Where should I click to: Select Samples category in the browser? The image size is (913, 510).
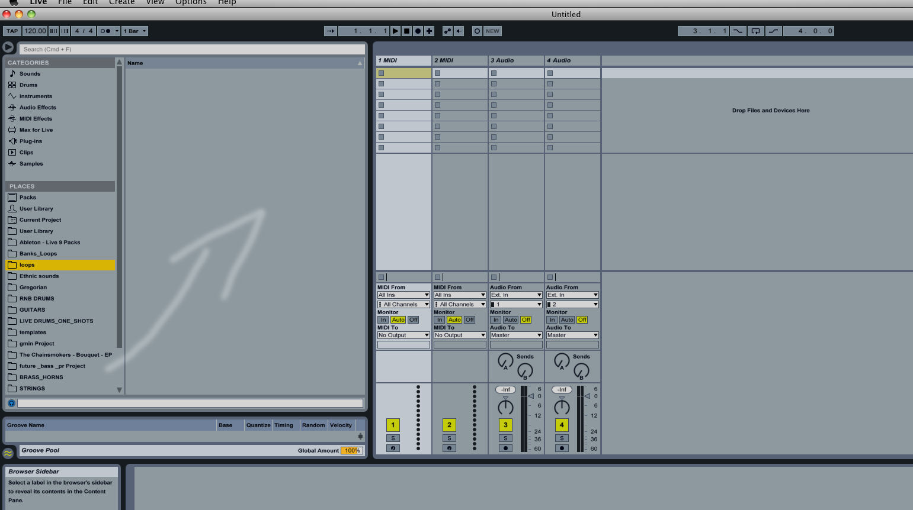pyautogui.click(x=31, y=163)
